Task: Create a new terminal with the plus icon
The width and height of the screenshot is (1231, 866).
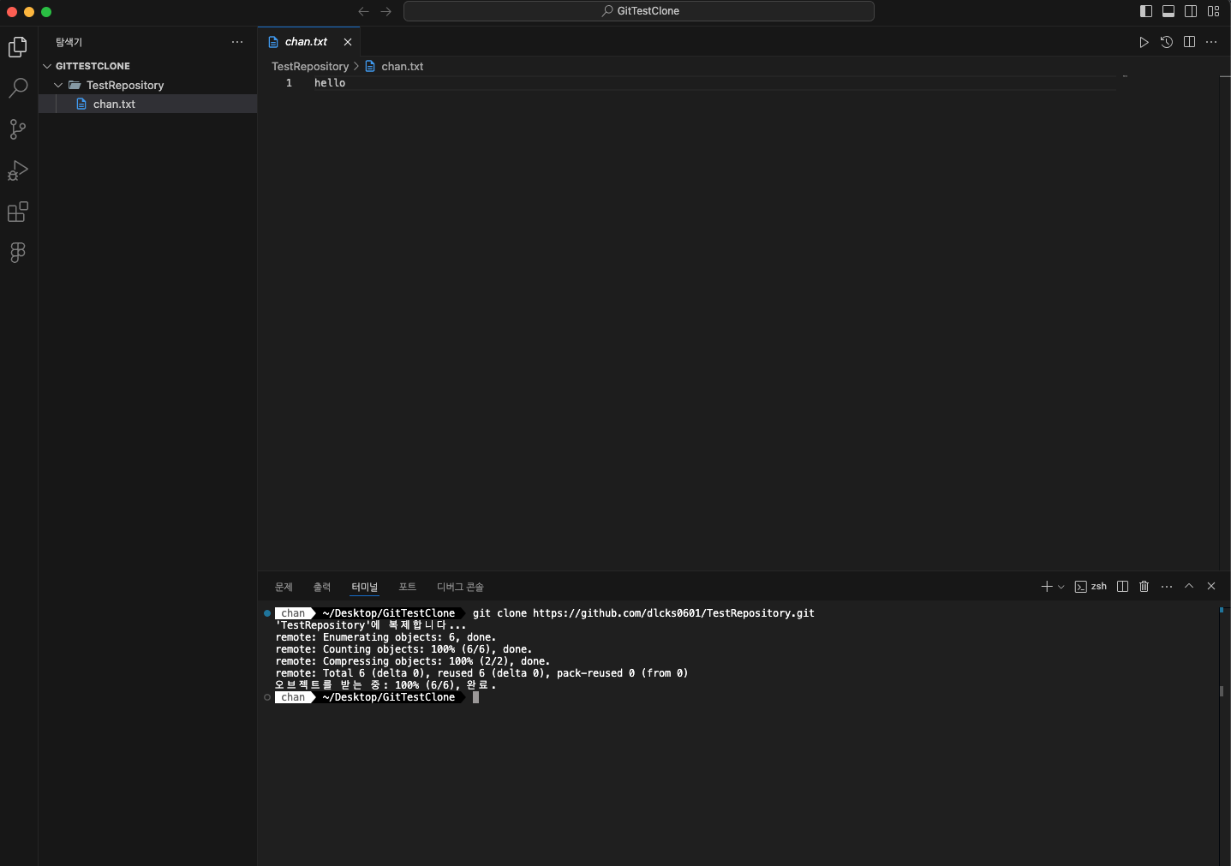Action: pyautogui.click(x=1046, y=587)
